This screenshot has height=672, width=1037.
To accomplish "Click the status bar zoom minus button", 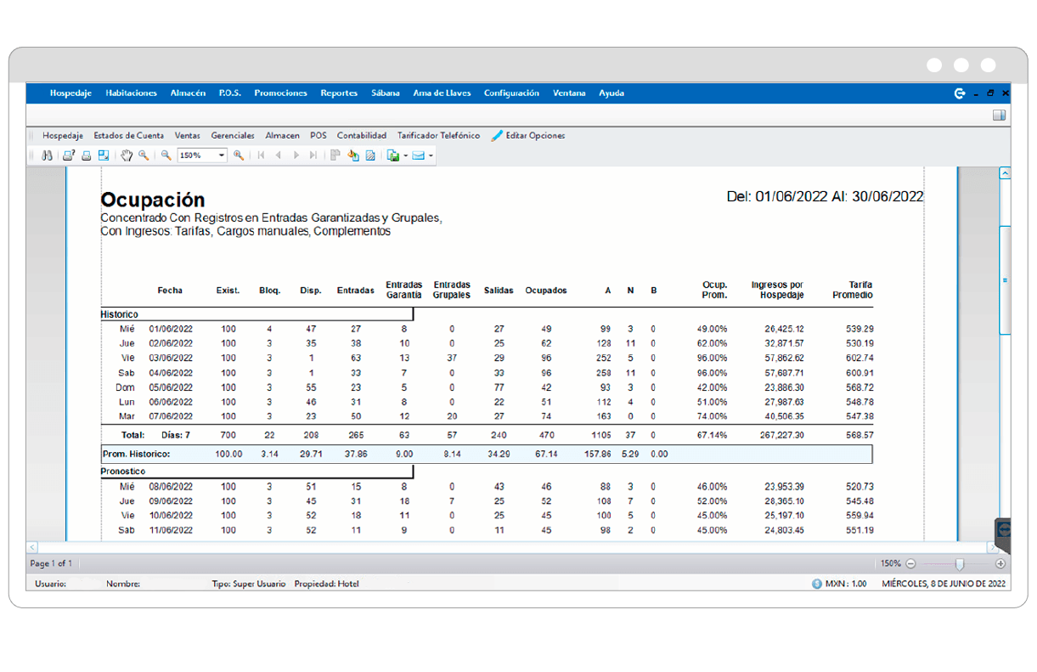I will coord(910,563).
